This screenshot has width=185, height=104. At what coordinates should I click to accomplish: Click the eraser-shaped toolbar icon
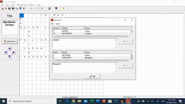coord(17,8)
